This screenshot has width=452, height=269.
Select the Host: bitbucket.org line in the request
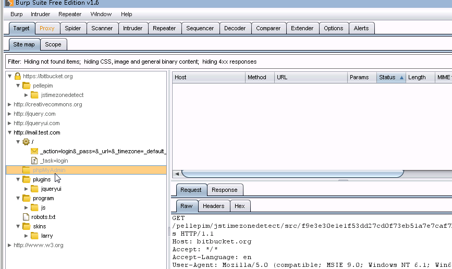(x=212, y=241)
